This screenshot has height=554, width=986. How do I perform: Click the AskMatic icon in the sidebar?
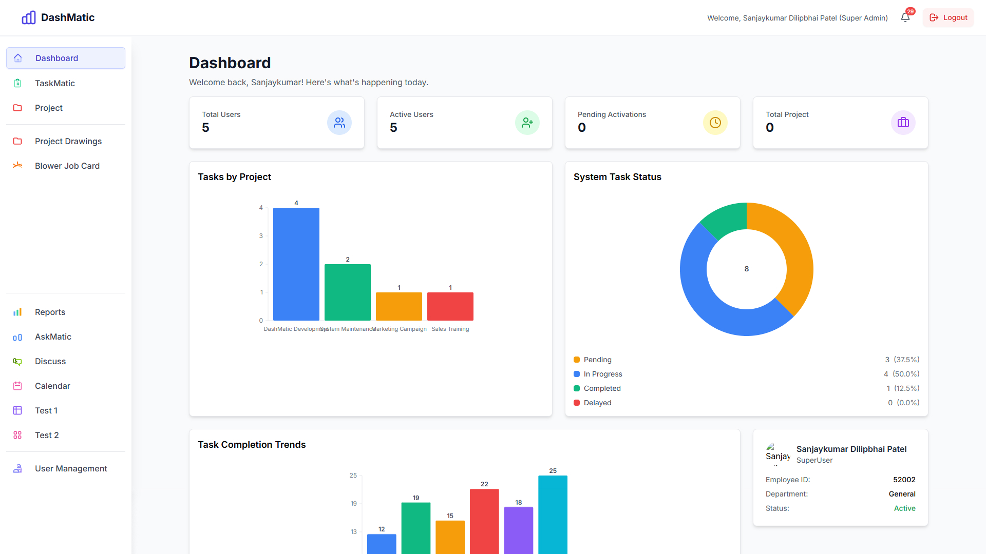tap(18, 337)
